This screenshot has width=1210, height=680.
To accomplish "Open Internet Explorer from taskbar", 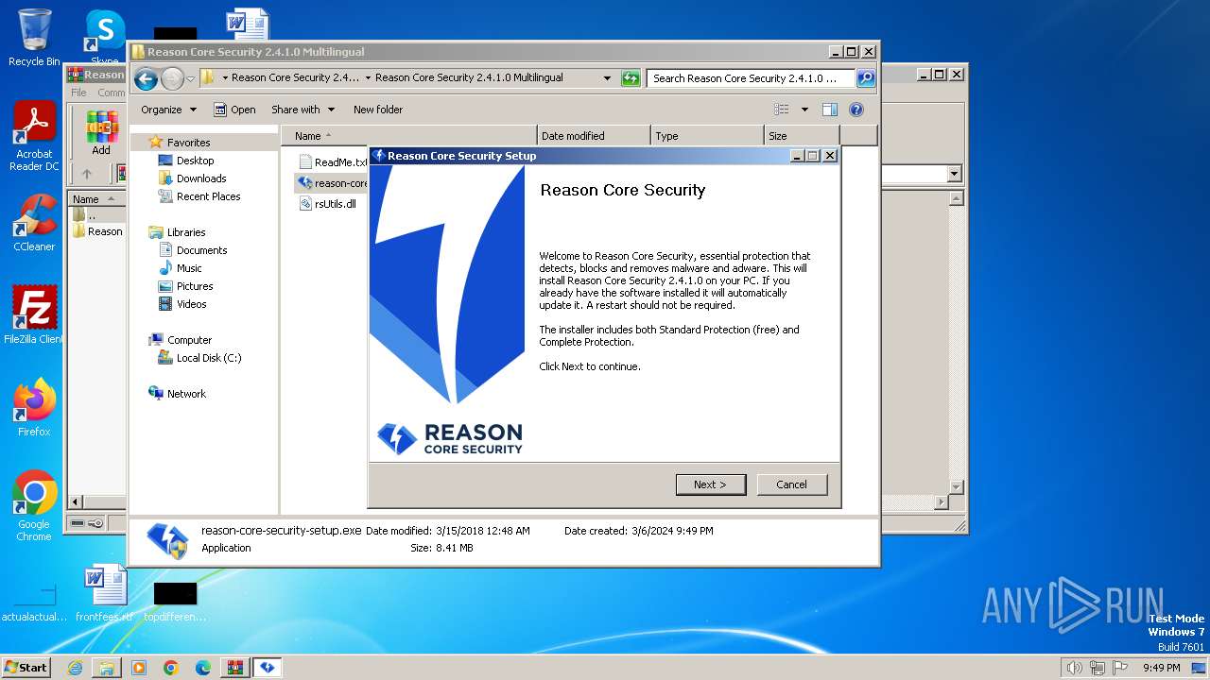I will 75,668.
